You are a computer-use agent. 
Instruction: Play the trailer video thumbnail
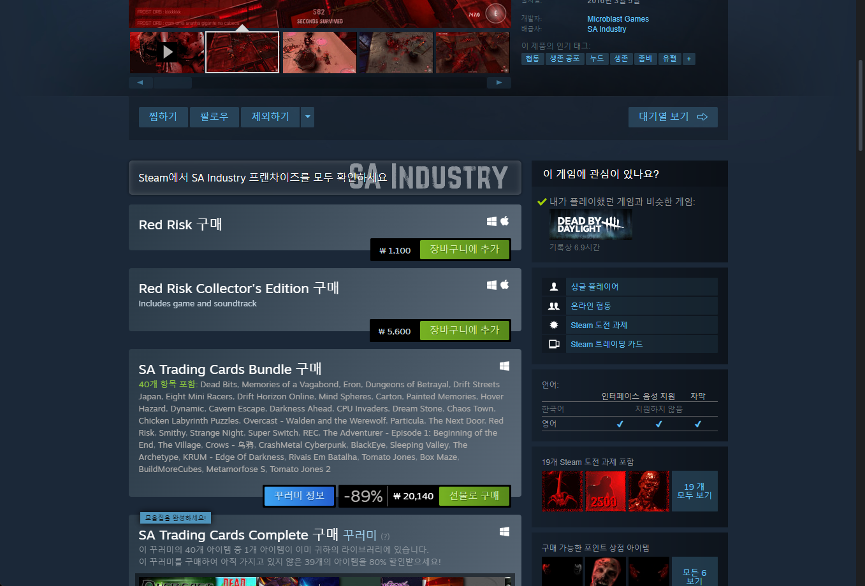167,52
